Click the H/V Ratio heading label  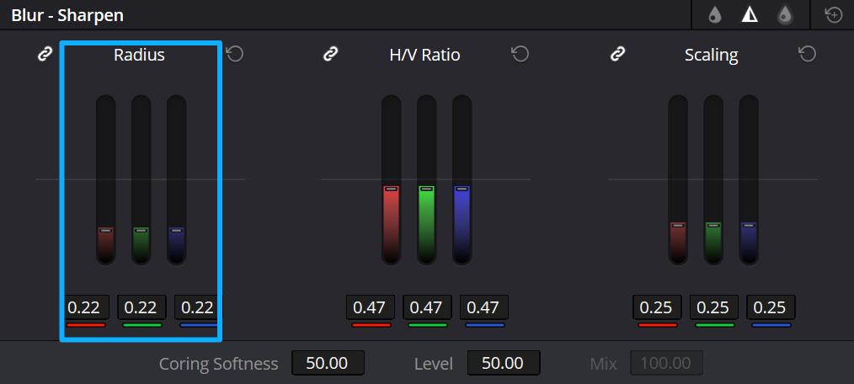[x=424, y=55]
